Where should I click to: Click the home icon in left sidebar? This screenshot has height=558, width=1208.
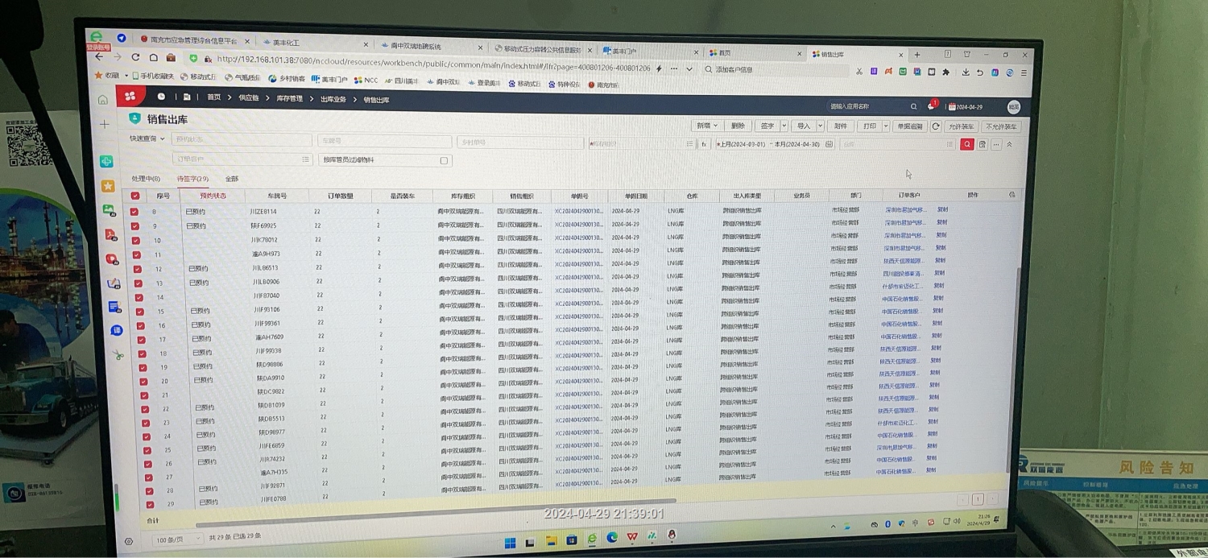(103, 100)
